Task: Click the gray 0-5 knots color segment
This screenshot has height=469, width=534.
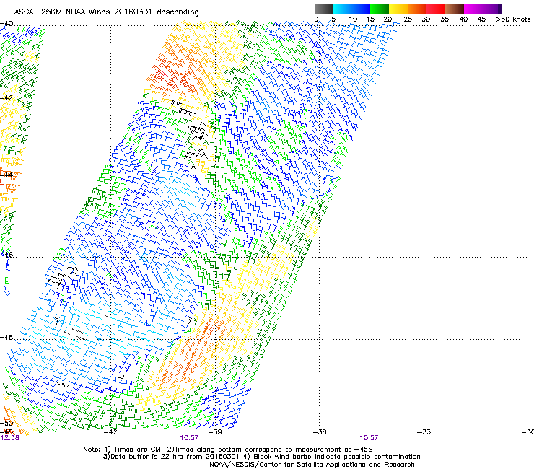Action: pyautogui.click(x=323, y=9)
